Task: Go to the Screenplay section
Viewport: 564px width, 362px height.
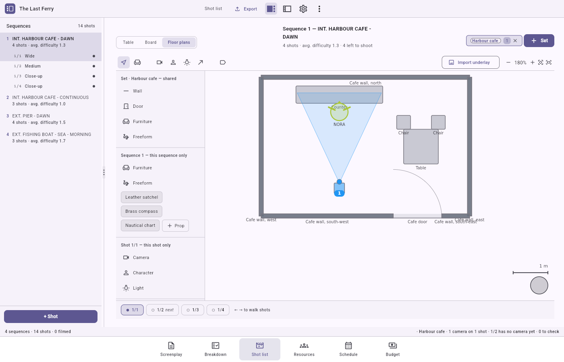Action: click(171, 349)
